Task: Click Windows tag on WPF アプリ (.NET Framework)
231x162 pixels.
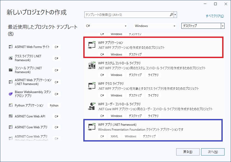Action: tap(130, 136)
